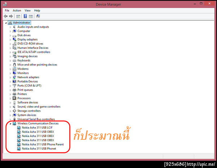This screenshot has height=168, width=217.
Task: Expand the Portable Devices category arrow
Action: (x=10, y=81)
